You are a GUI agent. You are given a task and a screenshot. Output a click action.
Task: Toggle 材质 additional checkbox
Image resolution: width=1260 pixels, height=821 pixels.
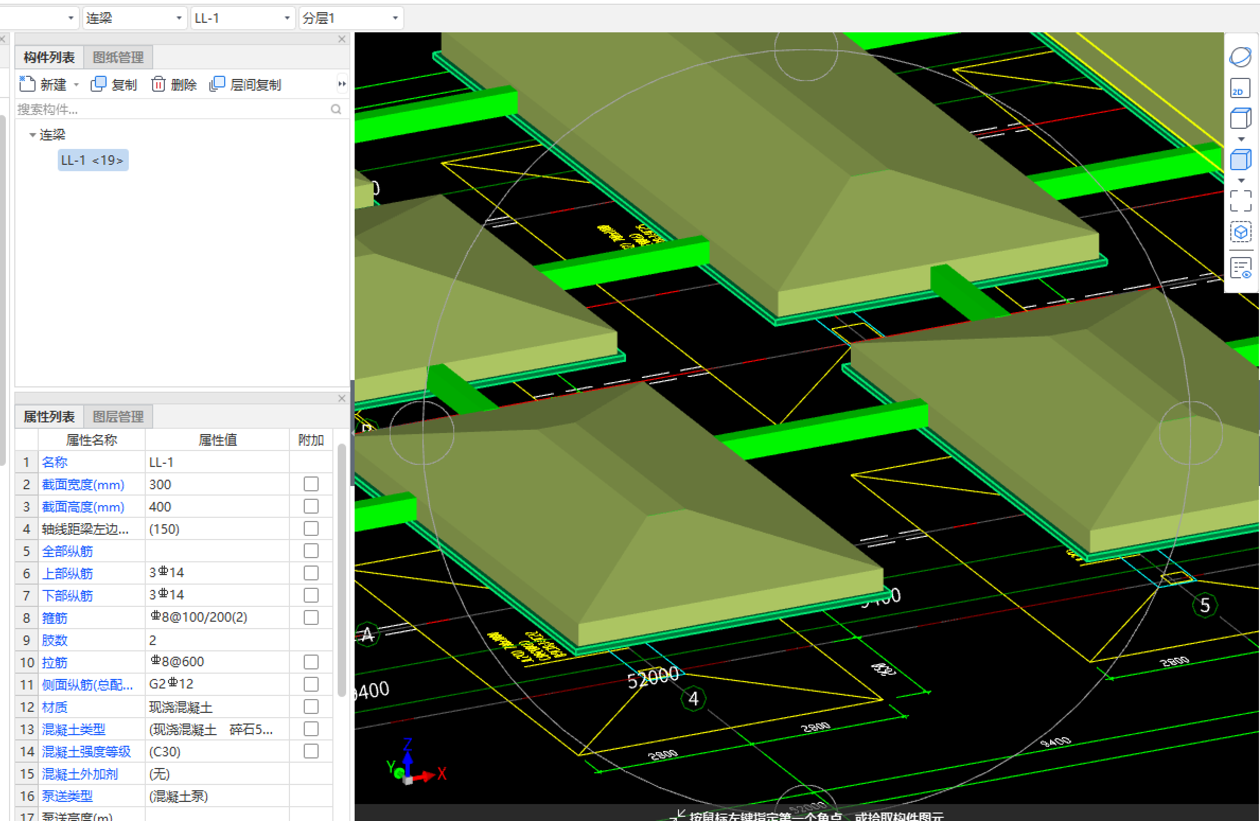pyautogui.click(x=311, y=707)
